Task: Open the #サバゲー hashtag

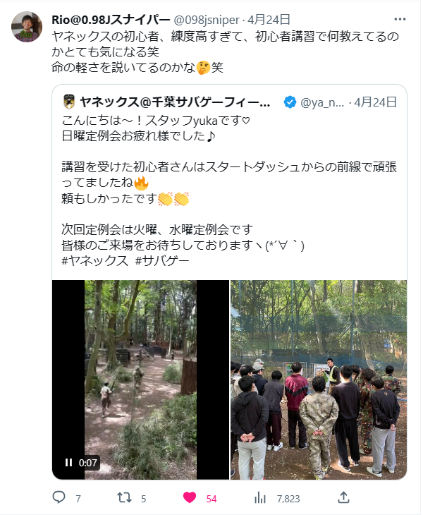Action: pos(161,260)
